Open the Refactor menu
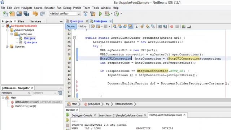The width and height of the screenshot is (231, 130). [49, 8]
